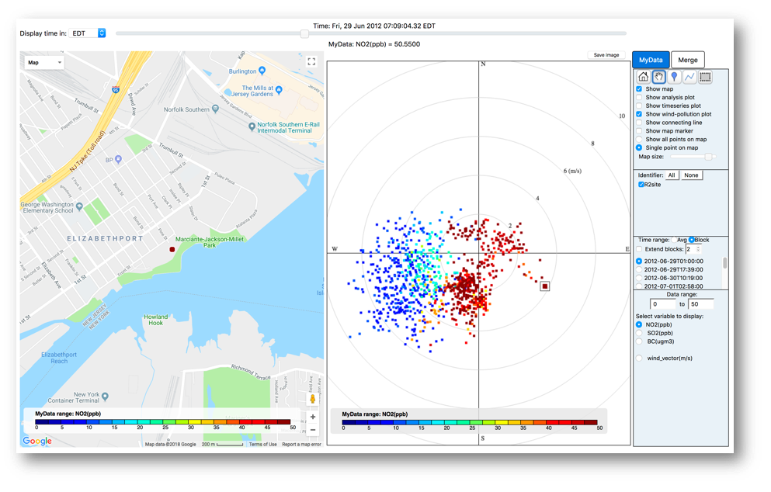Click the Save image button
Image resolution: width=771 pixels, height=492 pixels.
pyautogui.click(x=606, y=55)
